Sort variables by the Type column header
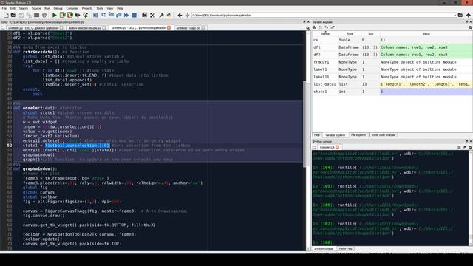 coord(350,34)
